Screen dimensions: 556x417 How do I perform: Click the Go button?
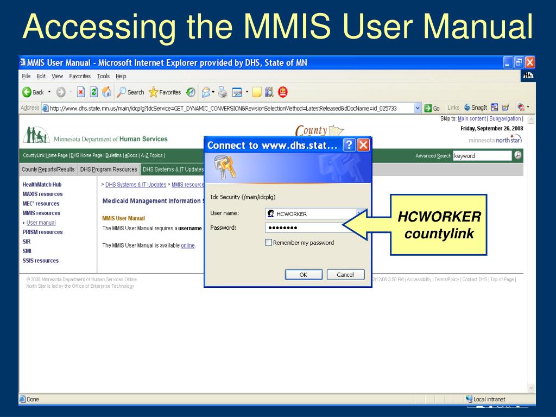[432, 108]
